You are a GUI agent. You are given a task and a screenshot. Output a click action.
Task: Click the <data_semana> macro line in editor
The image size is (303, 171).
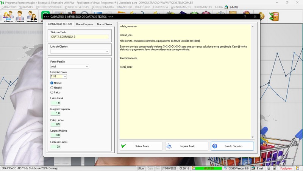(128, 26)
